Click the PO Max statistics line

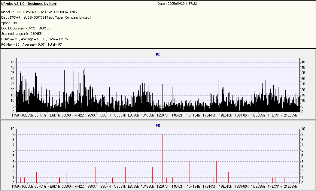32,44
